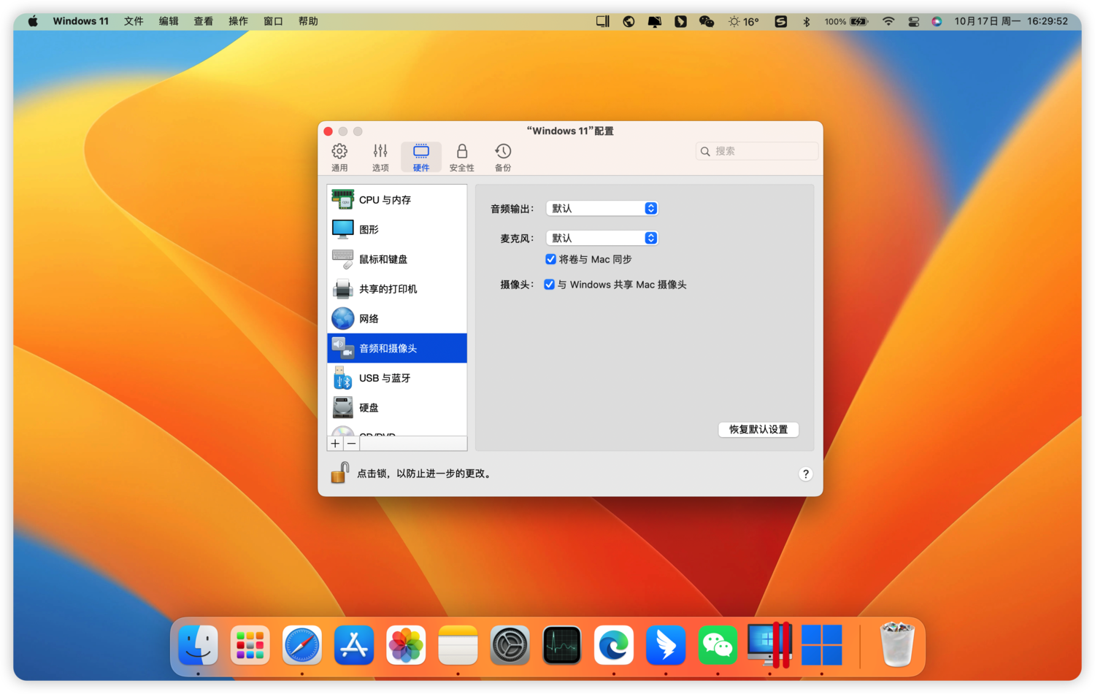Open the 查看 menu
This screenshot has width=1095, height=694.
tap(204, 21)
